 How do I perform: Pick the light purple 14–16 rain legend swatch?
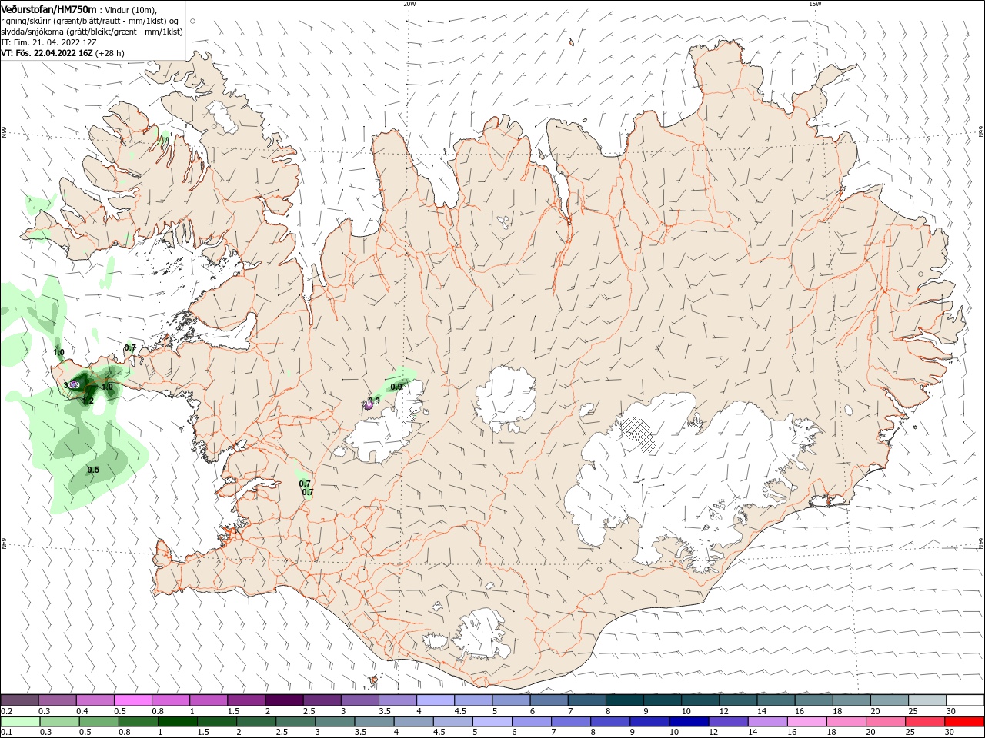768,722
